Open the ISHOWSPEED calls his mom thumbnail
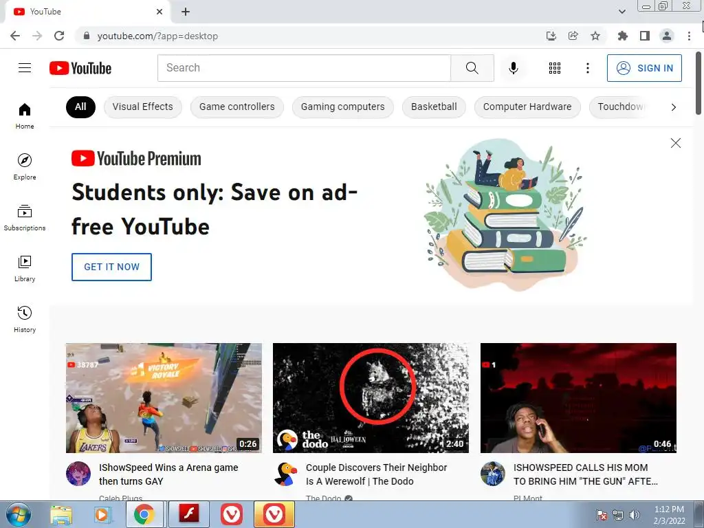704x528 pixels. click(578, 398)
